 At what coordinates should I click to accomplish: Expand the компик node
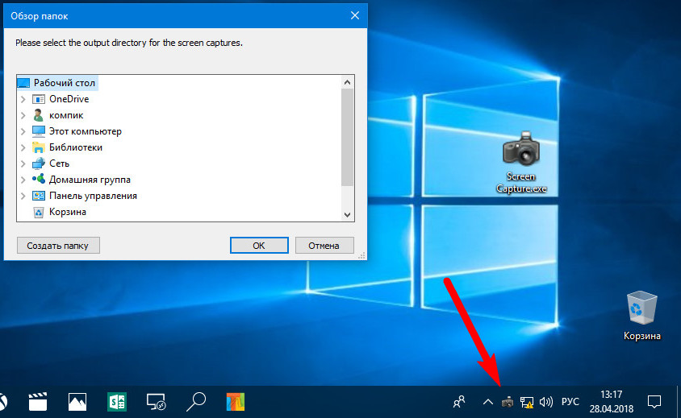click(23, 115)
